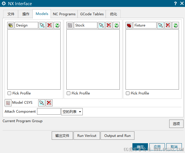Click the Output and Run button

tap(117, 136)
